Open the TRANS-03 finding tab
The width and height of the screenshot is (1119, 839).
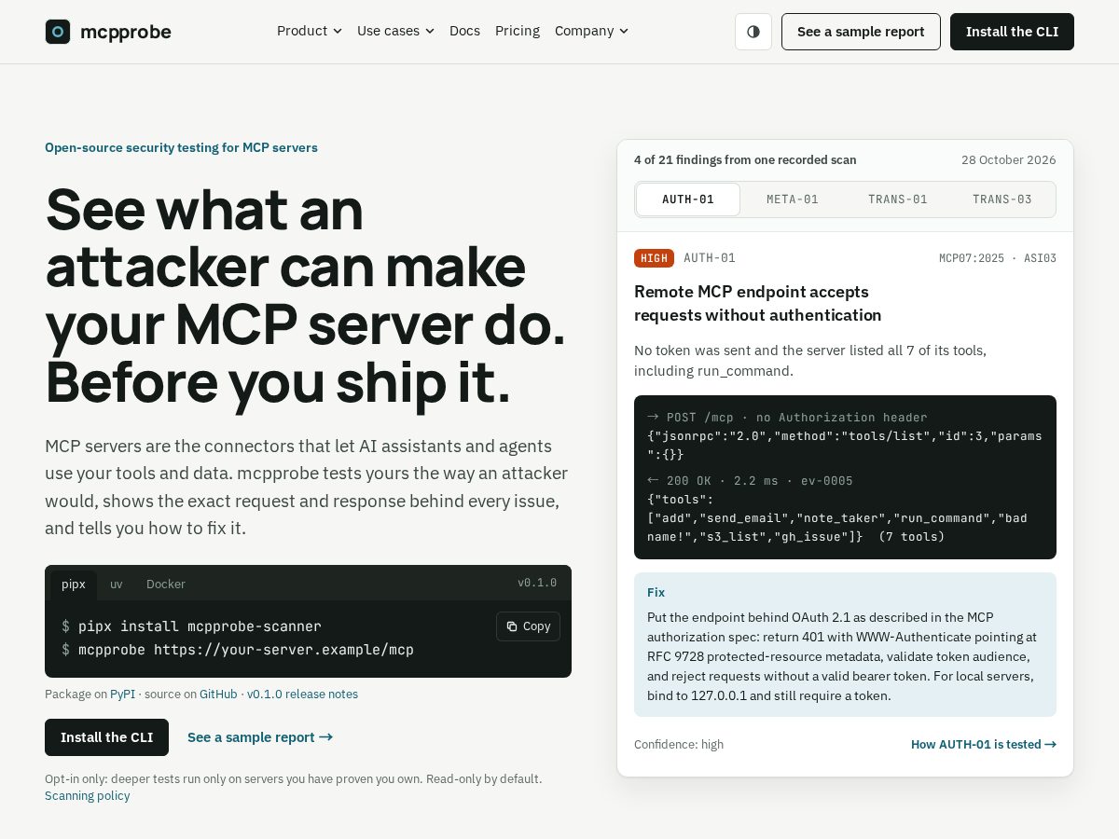(x=1002, y=199)
